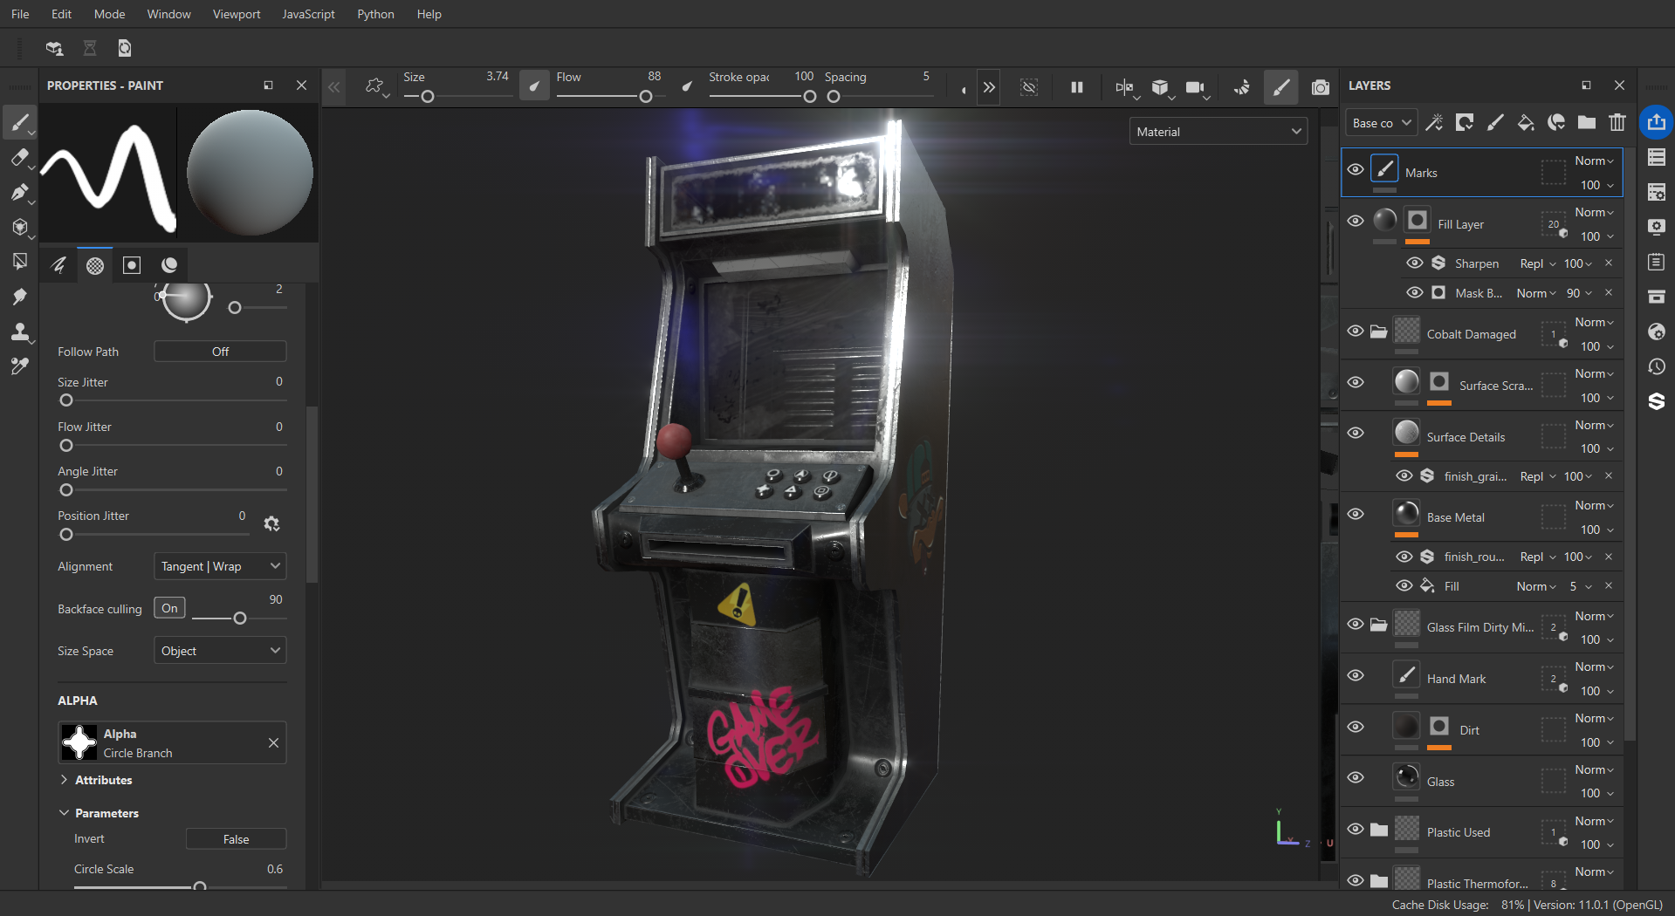This screenshot has height=916, width=1675.
Task: Open the Size Space Object dropdown
Action: pyautogui.click(x=220, y=651)
